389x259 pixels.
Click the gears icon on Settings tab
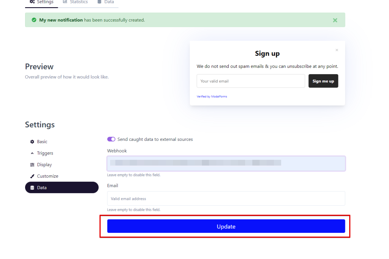click(32, 2)
